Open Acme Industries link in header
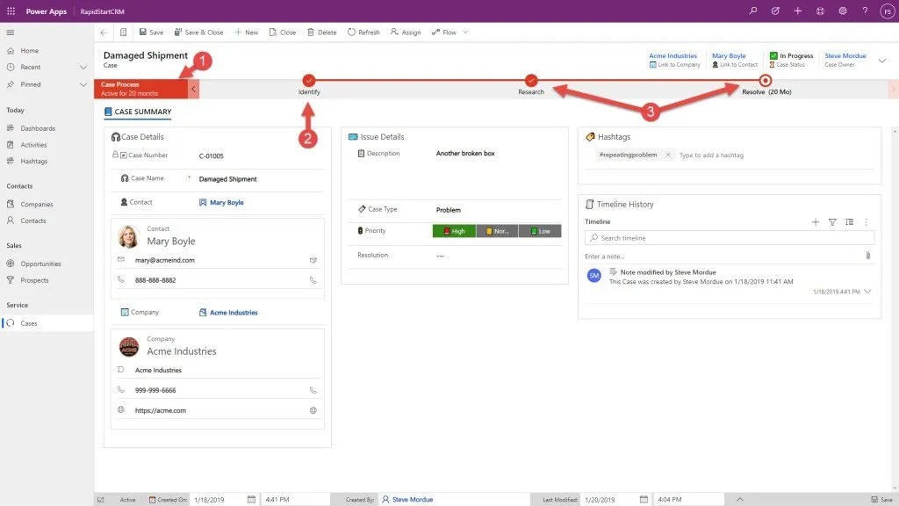The width and height of the screenshot is (899, 506). (x=673, y=55)
